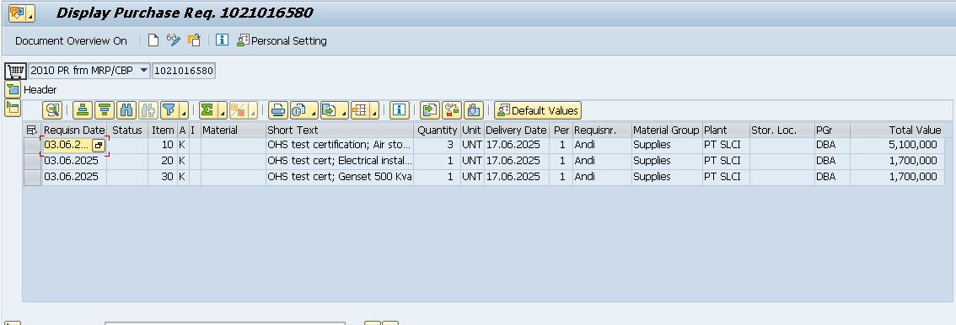Click the PGr column header
The width and height of the screenshot is (956, 325).
click(x=832, y=131)
